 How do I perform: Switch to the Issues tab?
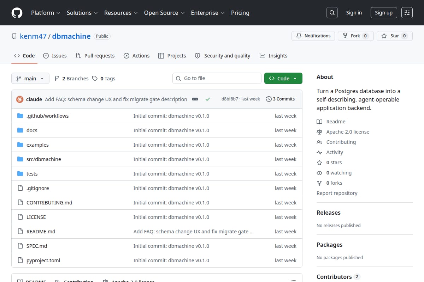pyautogui.click(x=55, y=56)
